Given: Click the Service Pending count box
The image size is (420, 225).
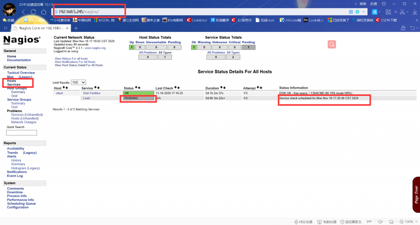Looking at the screenshot, I should click(248, 48).
